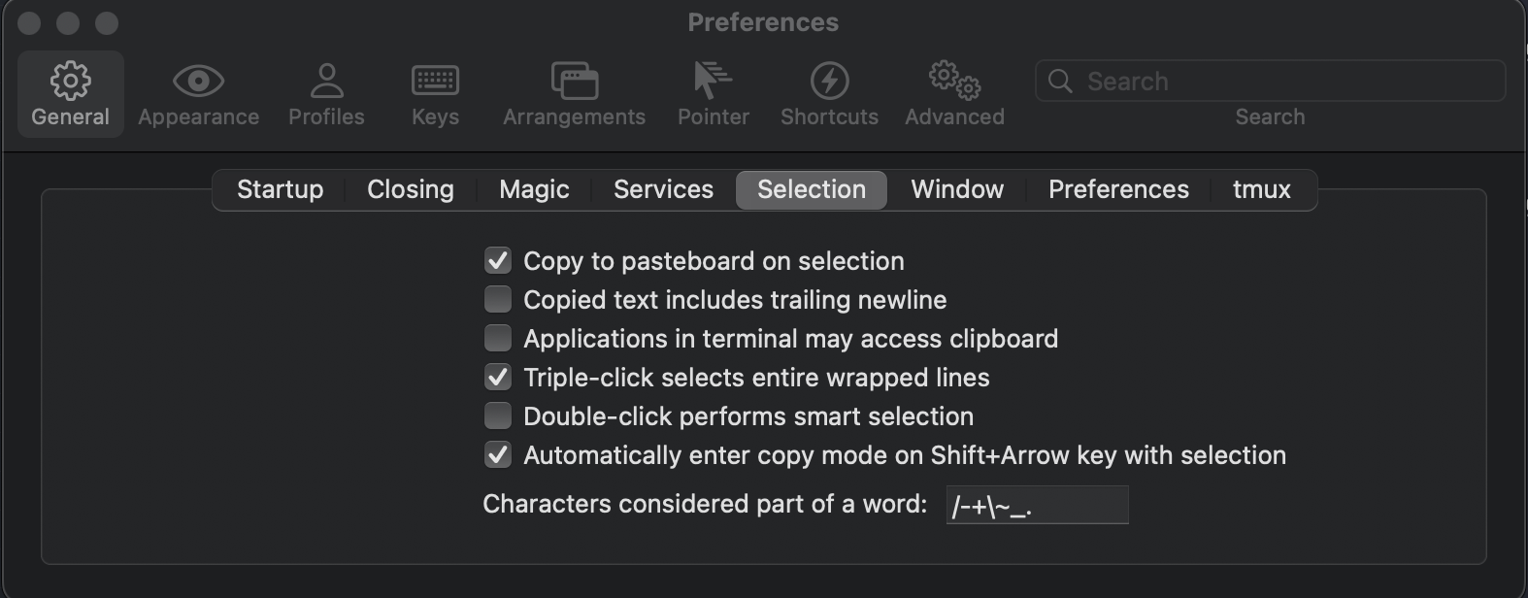Click the word characters input field
Screen dimensions: 1528x598
click(1036, 504)
